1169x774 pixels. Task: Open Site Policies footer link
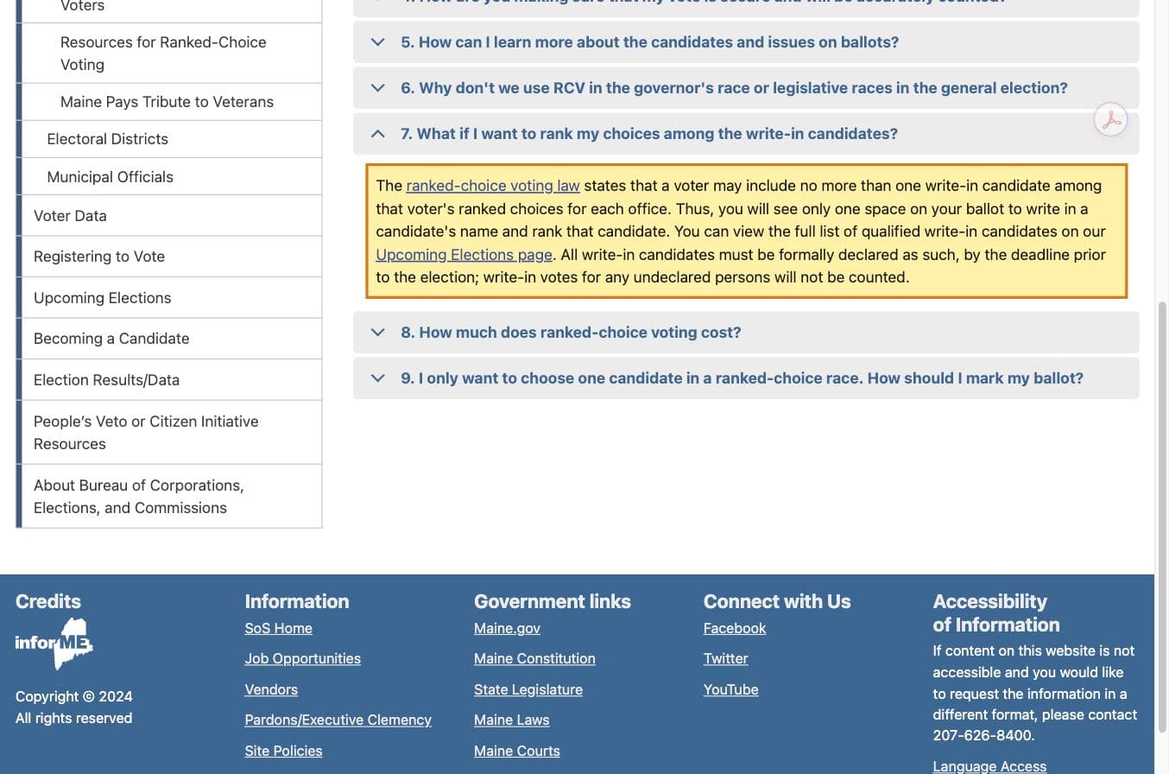click(284, 751)
